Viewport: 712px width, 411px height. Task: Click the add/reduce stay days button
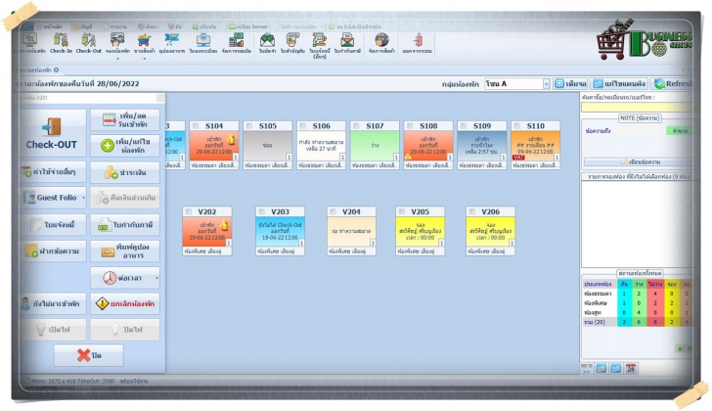pos(125,120)
